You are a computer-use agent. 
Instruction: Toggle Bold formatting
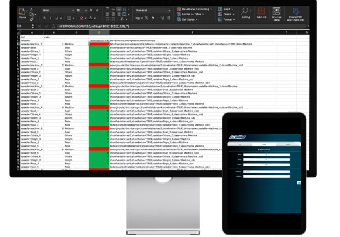click(45, 18)
